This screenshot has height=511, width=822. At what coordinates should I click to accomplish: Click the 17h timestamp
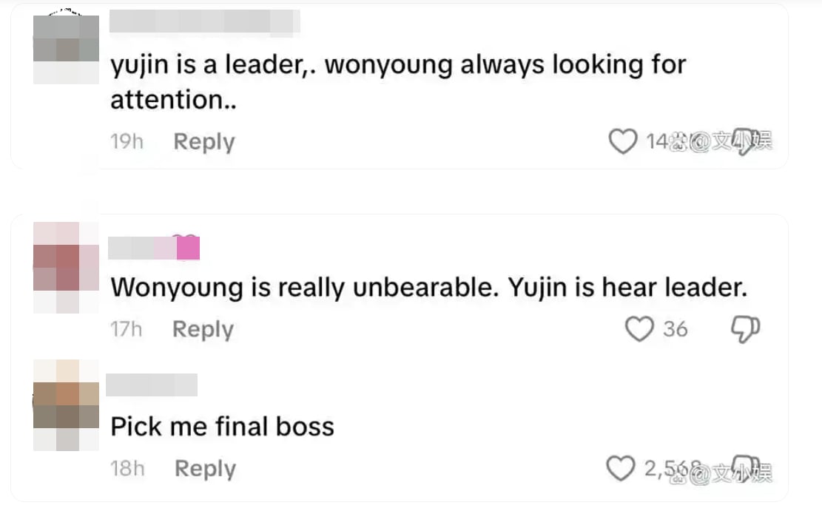point(126,329)
